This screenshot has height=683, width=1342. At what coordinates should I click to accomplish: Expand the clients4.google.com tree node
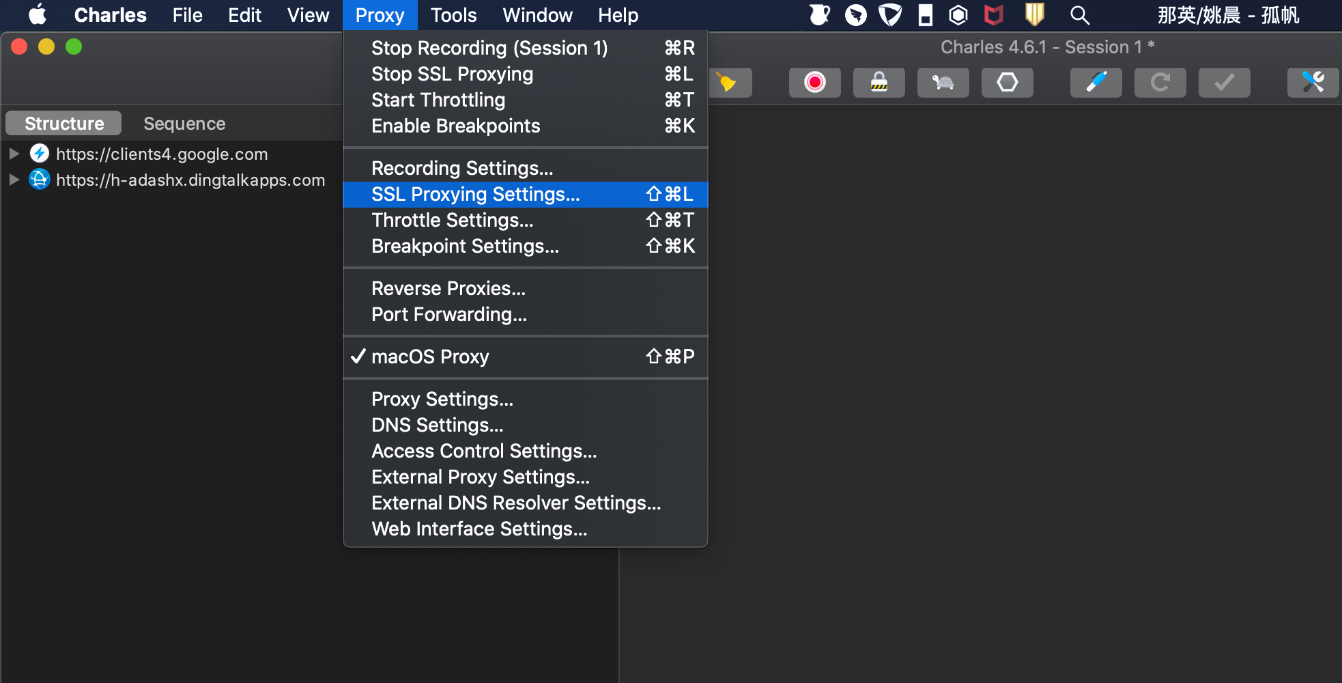14,154
